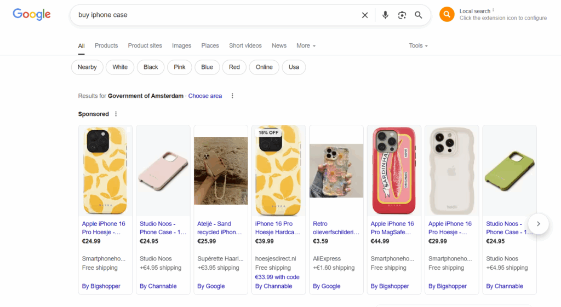This screenshot has width=561, height=307.
Task: Open the Google logo homepage link
Action: (x=31, y=14)
